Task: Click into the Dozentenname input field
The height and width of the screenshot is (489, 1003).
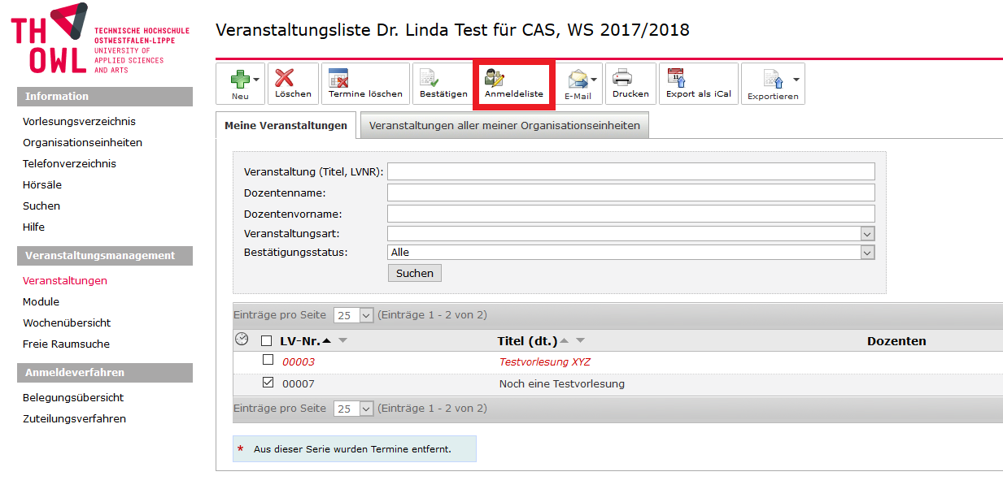Action: pyautogui.click(x=630, y=193)
